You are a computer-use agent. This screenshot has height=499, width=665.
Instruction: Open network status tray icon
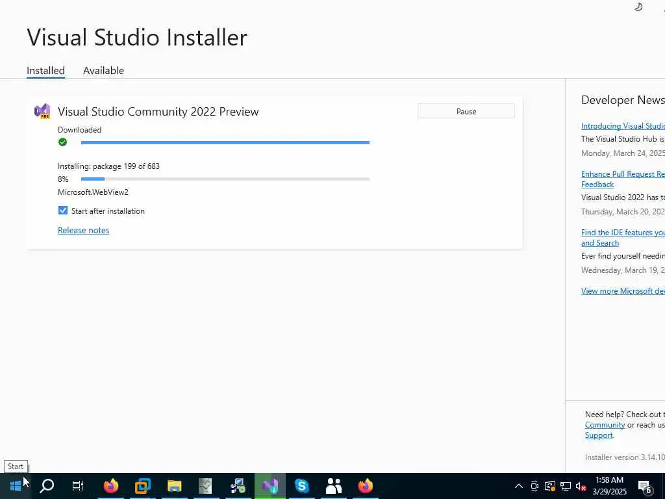click(566, 486)
